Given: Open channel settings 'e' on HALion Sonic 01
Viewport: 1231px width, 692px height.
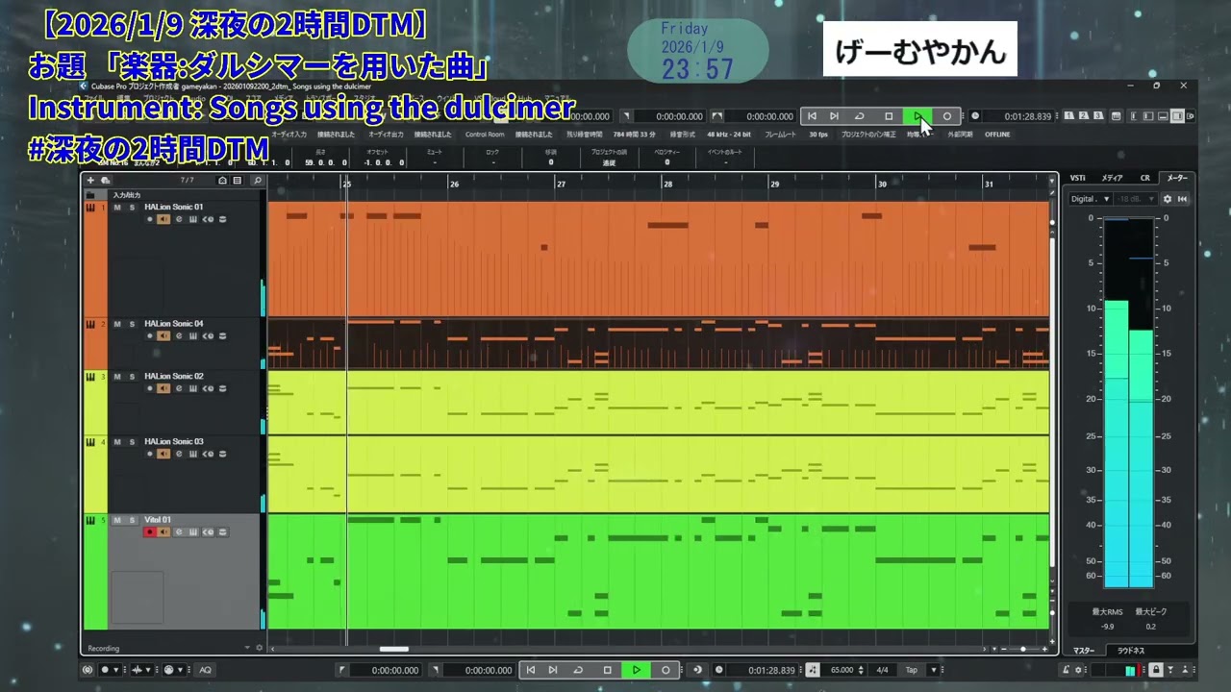Looking at the screenshot, I should [179, 219].
